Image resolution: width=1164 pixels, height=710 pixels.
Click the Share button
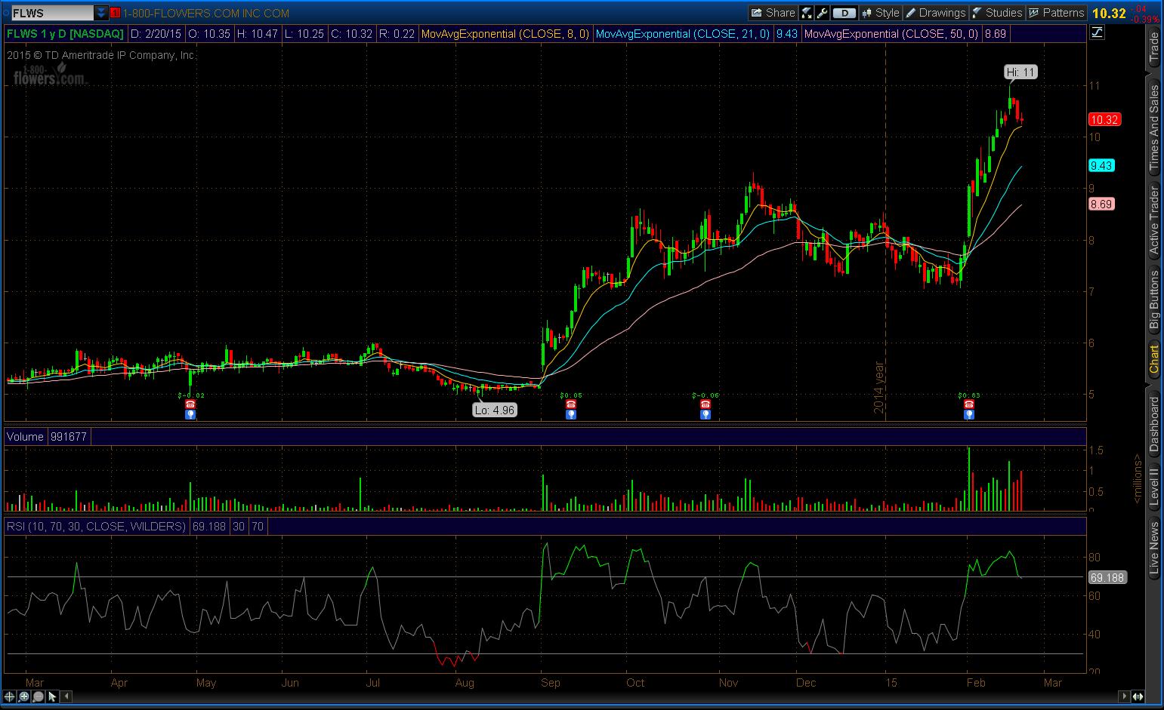pyautogui.click(x=772, y=13)
